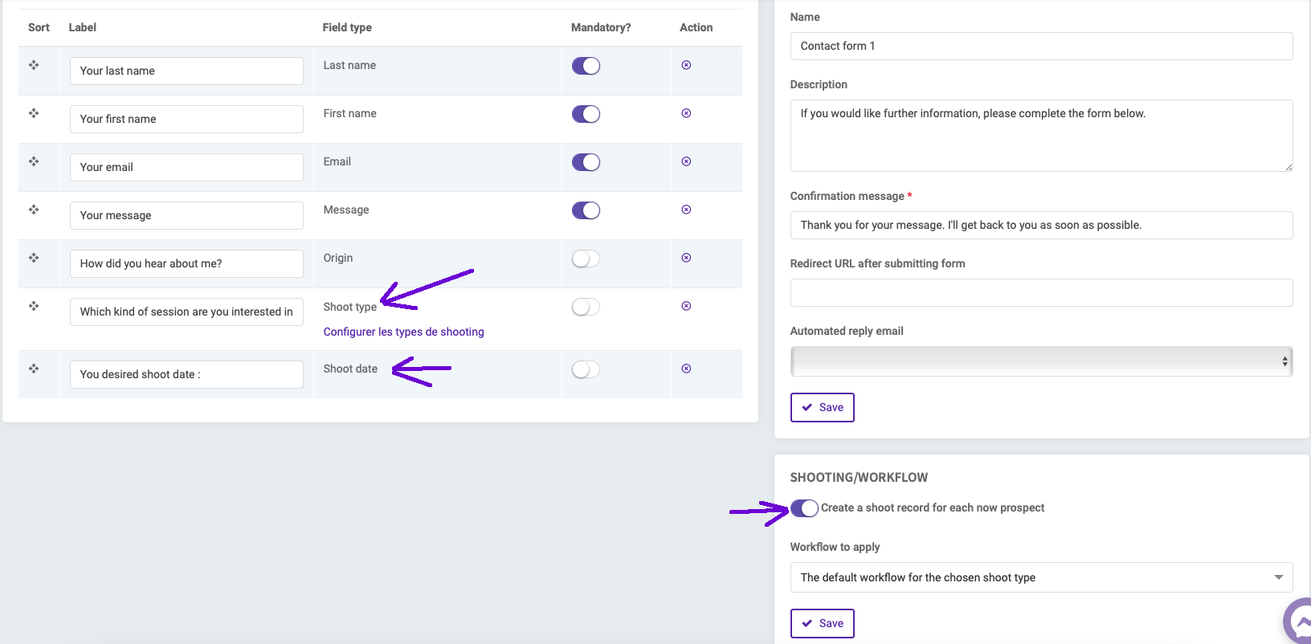Grab the sort handle for the Shoot type row
Image resolution: width=1311 pixels, height=644 pixels.
point(34,306)
